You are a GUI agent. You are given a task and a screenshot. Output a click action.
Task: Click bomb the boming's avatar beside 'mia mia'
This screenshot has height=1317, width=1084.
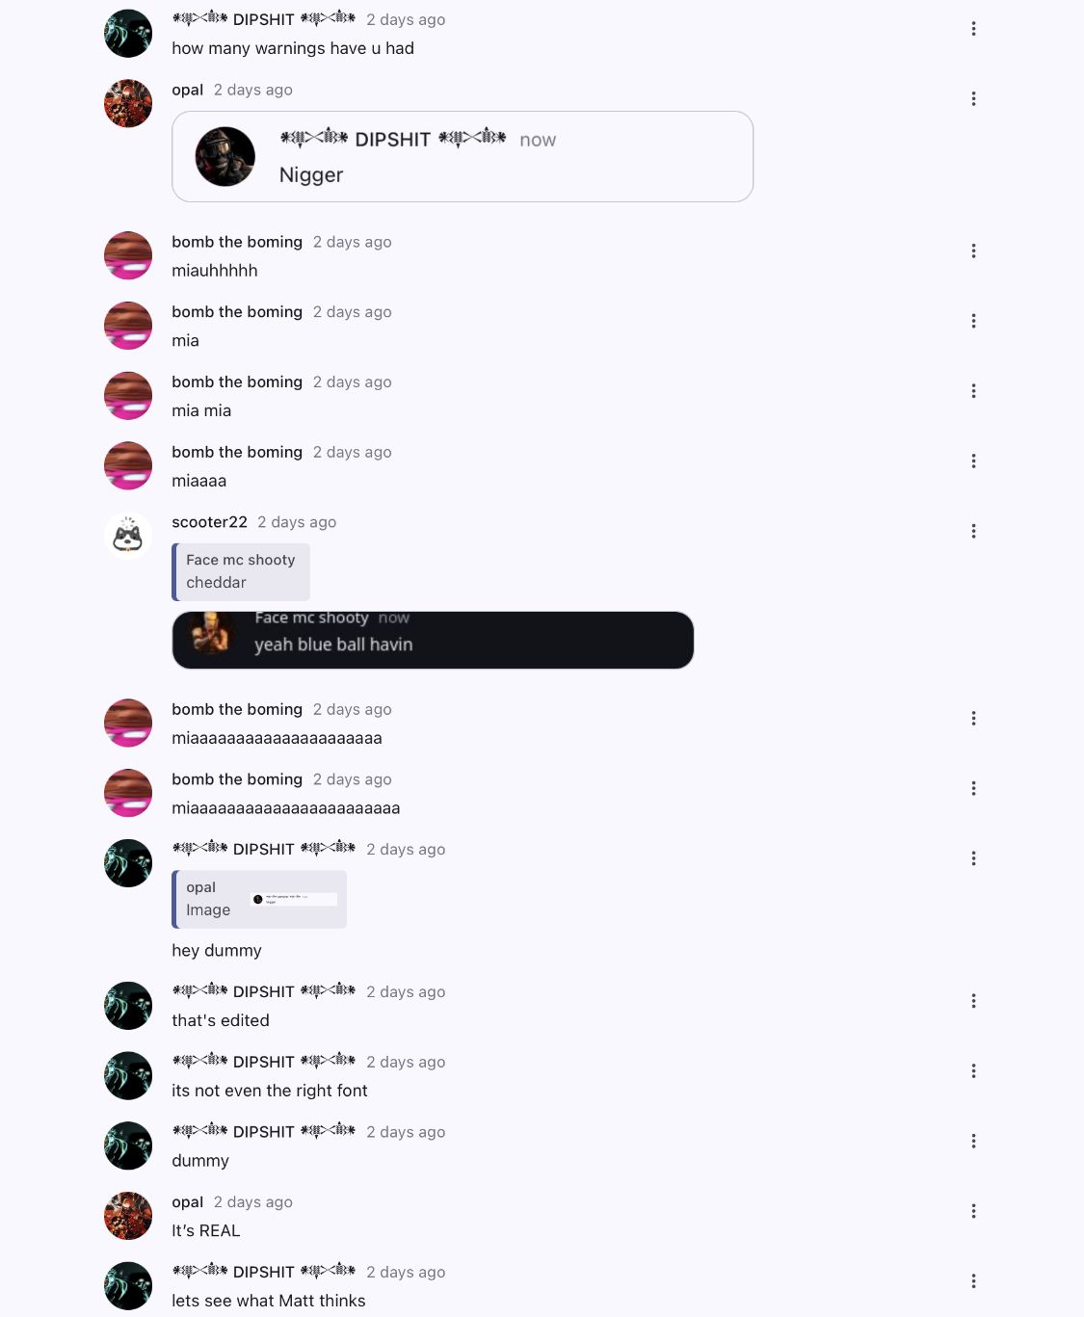128,396
